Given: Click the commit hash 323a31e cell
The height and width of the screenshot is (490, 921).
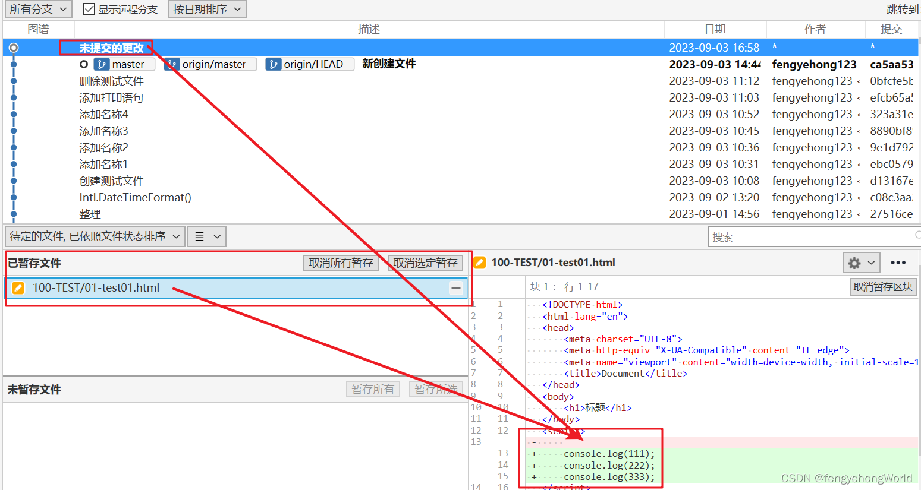Looking at the screenshot, I should pyautogui.click(x=892, y=114).
